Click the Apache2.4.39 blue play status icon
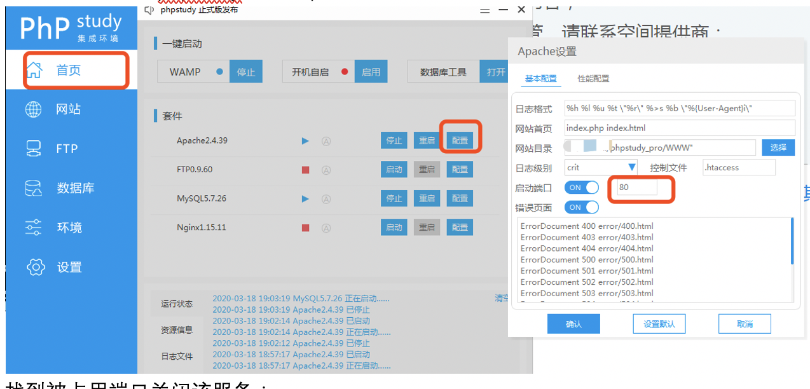Screen dimensions: 810x389 [x=305, y=140]
